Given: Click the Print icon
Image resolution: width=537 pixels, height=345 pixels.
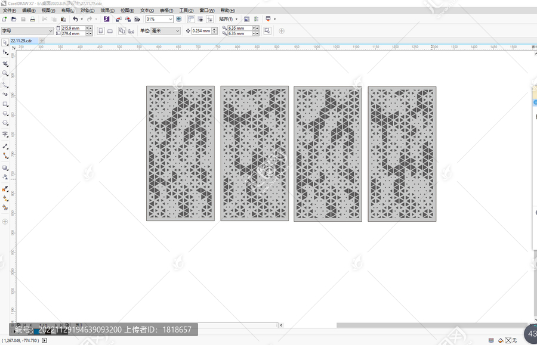Looking at the screenshot, I should point(33,19).
